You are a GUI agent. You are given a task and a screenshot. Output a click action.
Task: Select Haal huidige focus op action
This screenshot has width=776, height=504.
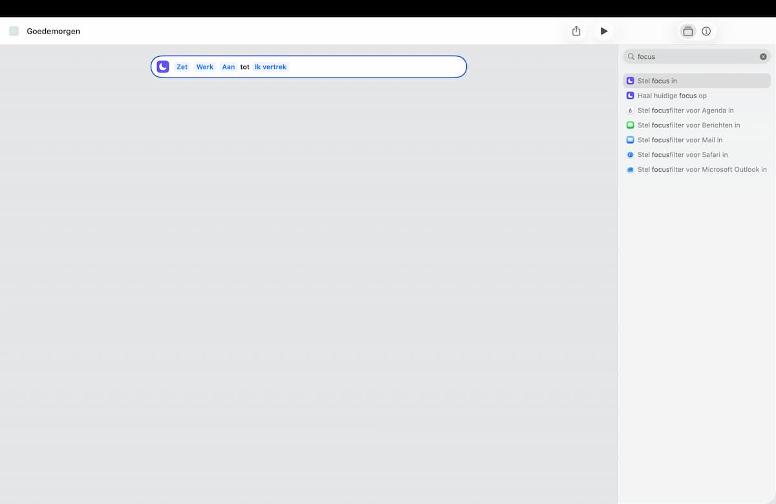(696, 96)
